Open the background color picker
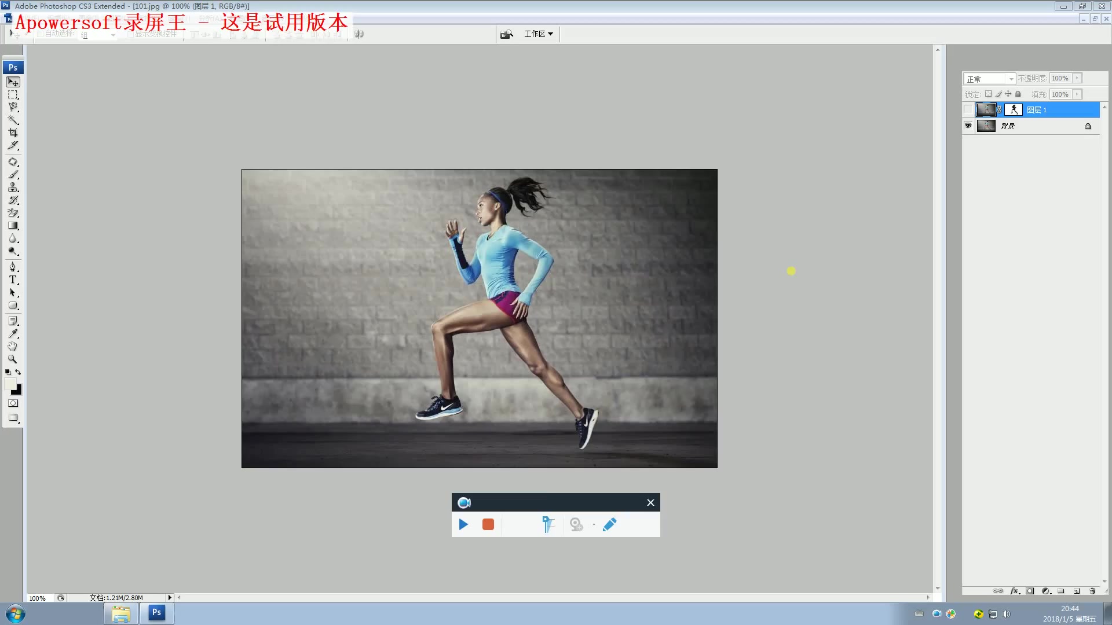 pyautogui.click(x=17, y=391)
